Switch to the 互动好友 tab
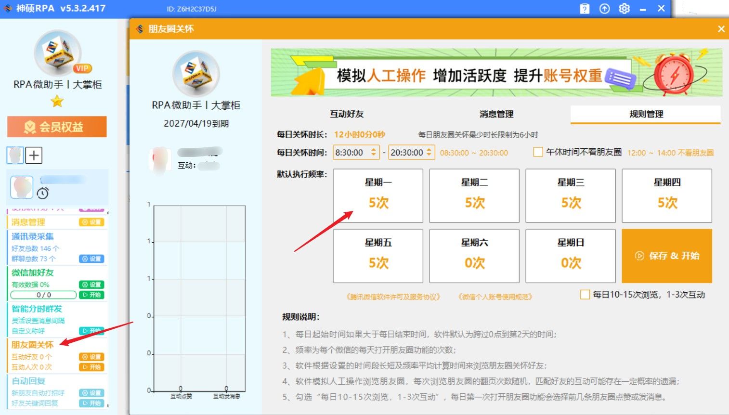Screen dimensions: 729x415 pos(346,114)
